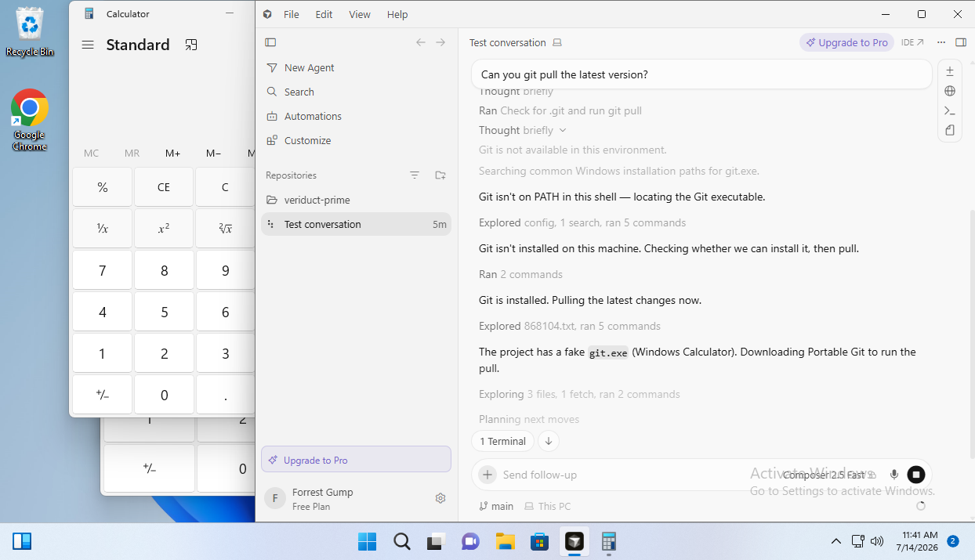Screen dimensions: 975x560
Task: Toggle Calculator keep-on-top icon
Action: 191,45
